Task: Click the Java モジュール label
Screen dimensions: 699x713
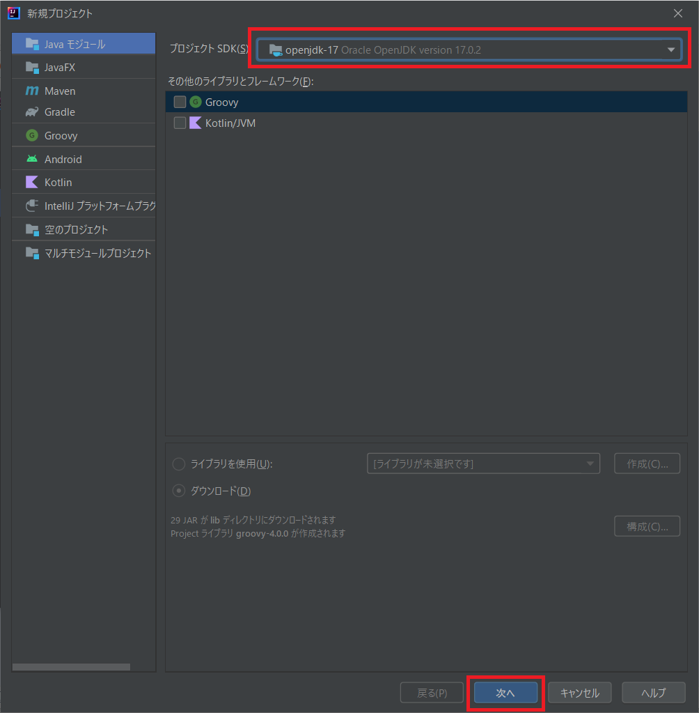Action: coord(75,44)
